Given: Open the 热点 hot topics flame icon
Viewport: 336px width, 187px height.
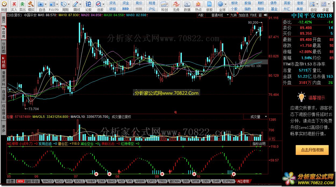Looking at the screenshot, I should click(198, 4).
